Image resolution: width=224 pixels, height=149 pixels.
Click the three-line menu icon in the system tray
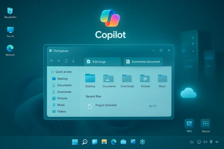tap(211, 142)
